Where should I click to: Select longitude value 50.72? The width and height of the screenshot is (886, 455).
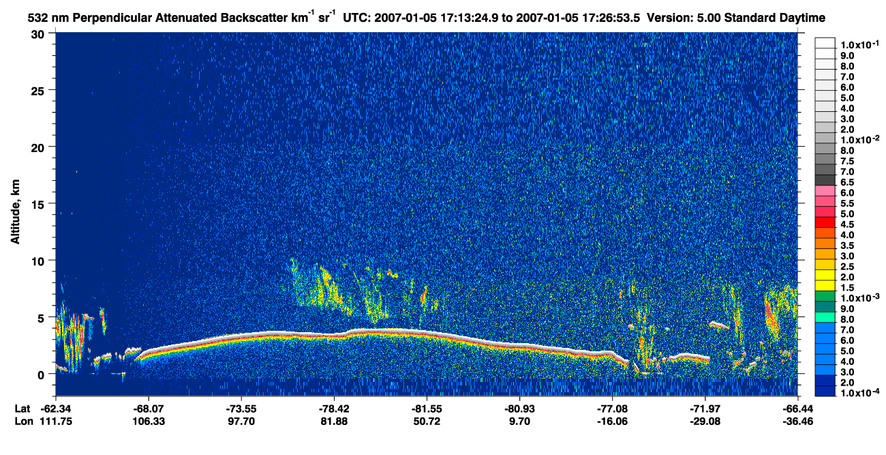pyautogui.click(x=427, y=421)
